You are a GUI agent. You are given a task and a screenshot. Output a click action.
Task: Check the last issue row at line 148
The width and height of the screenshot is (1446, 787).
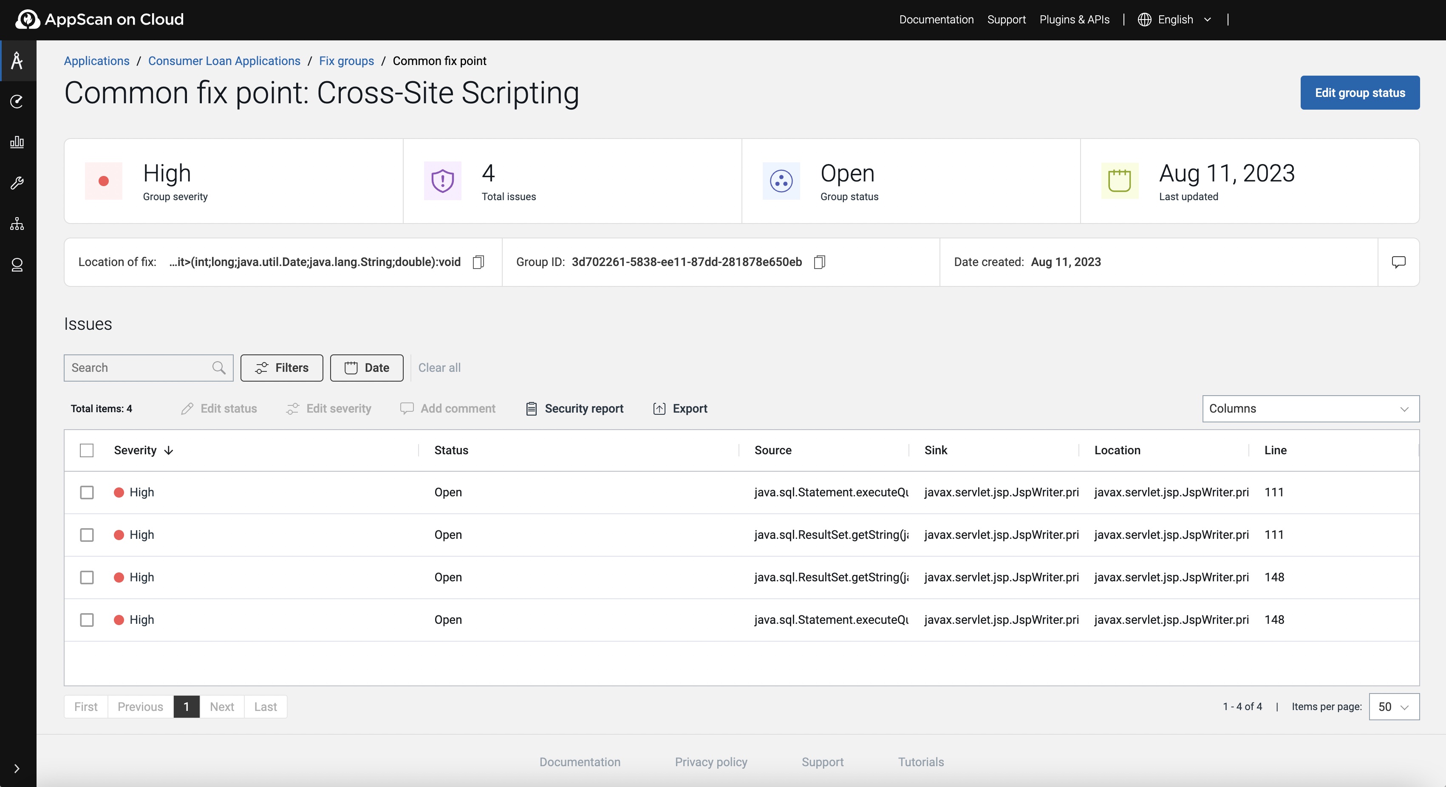point(86,620)
